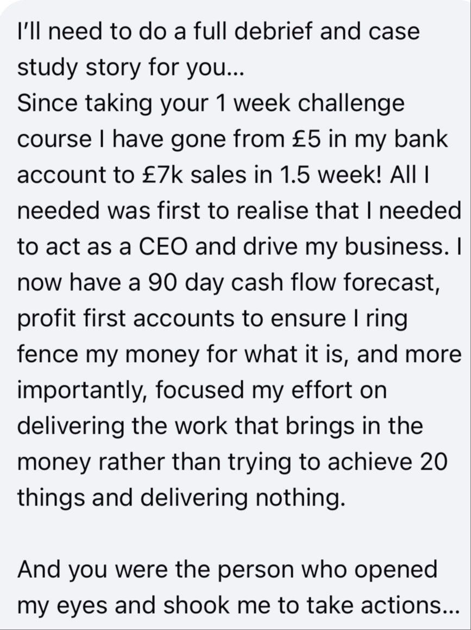Tap the phrase "study story"
Screen dimensions: 471x630
point(82,67)
